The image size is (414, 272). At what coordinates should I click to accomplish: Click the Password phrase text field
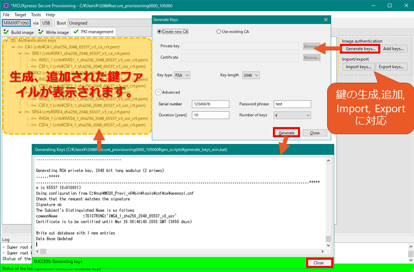click(x=292, y=104)
